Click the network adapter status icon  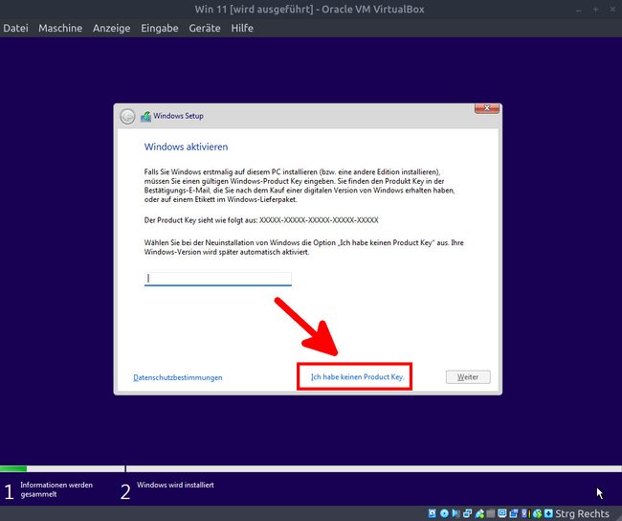(x=467, y=513)
